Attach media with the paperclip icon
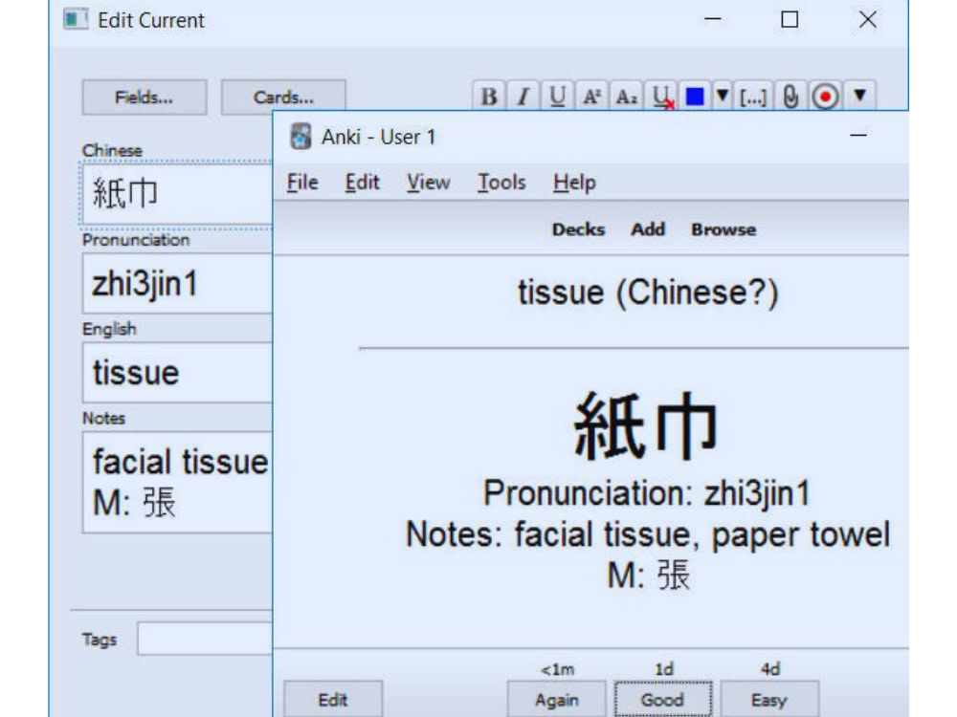This screenshot has width=957, height=717. click(791, 97)
